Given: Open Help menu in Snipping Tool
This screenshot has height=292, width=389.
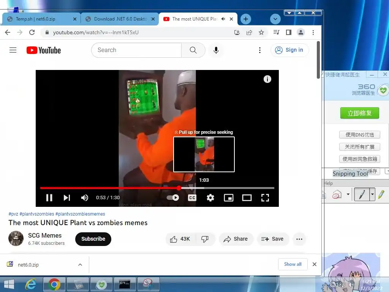Looking at the screenshot, I should point(328,183).
